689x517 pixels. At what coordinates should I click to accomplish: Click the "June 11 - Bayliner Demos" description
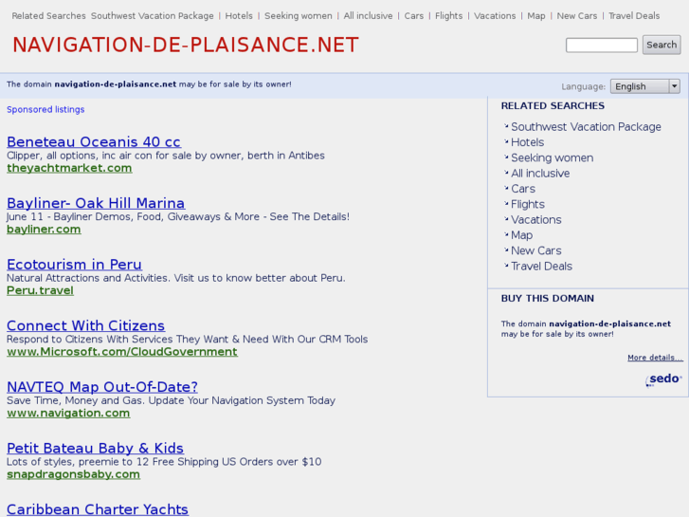(x=178, y=216)
